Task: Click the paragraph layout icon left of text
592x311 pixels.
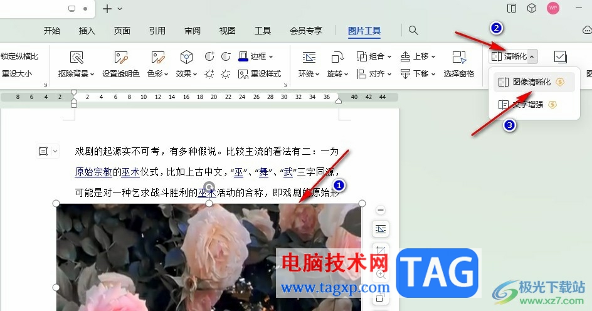Action: [x=43, y=151]
